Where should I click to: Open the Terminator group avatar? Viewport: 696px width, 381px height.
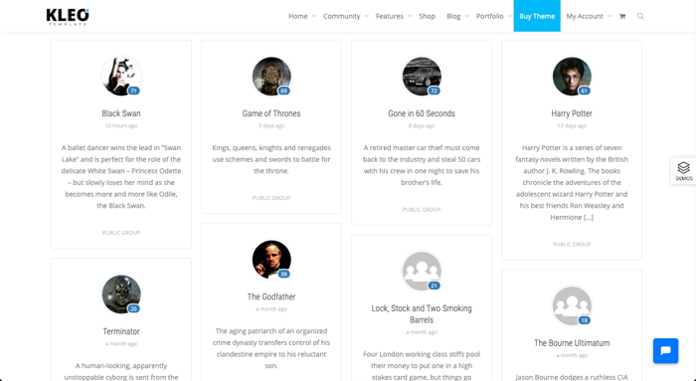click(121, 294)
